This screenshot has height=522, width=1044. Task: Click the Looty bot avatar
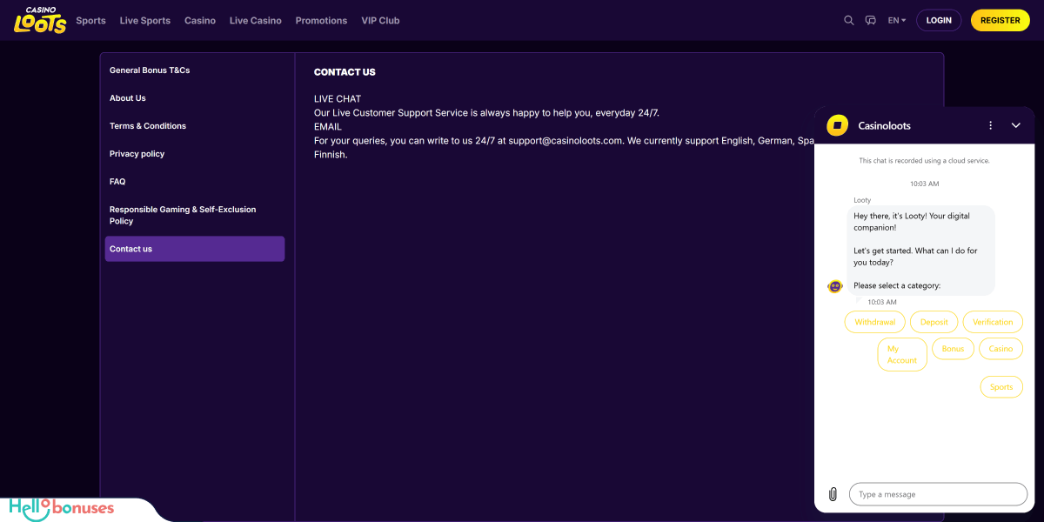tap(835, 286)
